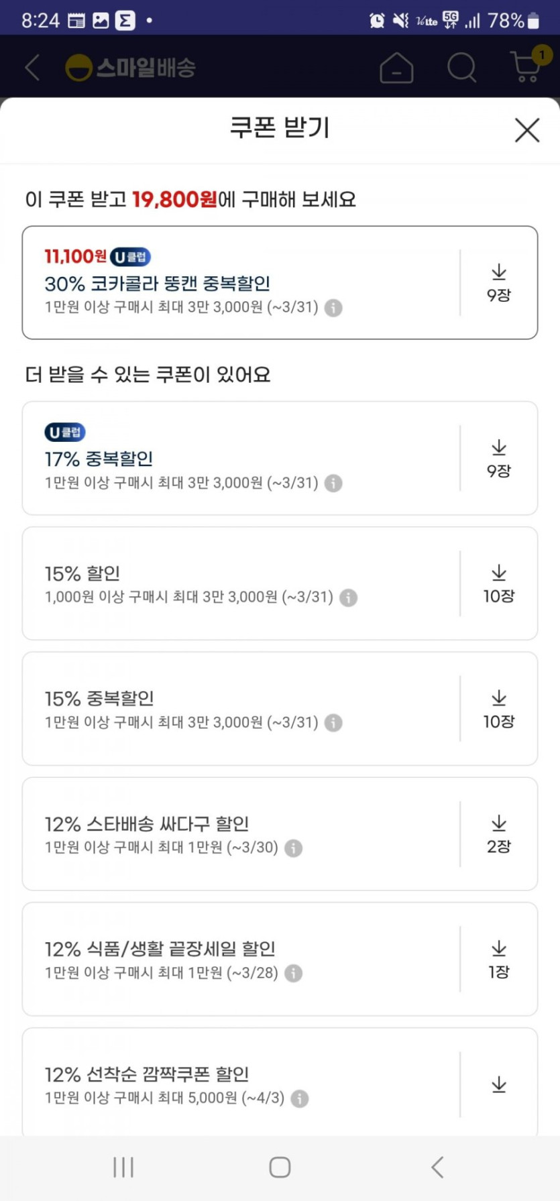Download the 15% 할인 coupon
This screenshot has height=1201, width=560.
[498, 583]
